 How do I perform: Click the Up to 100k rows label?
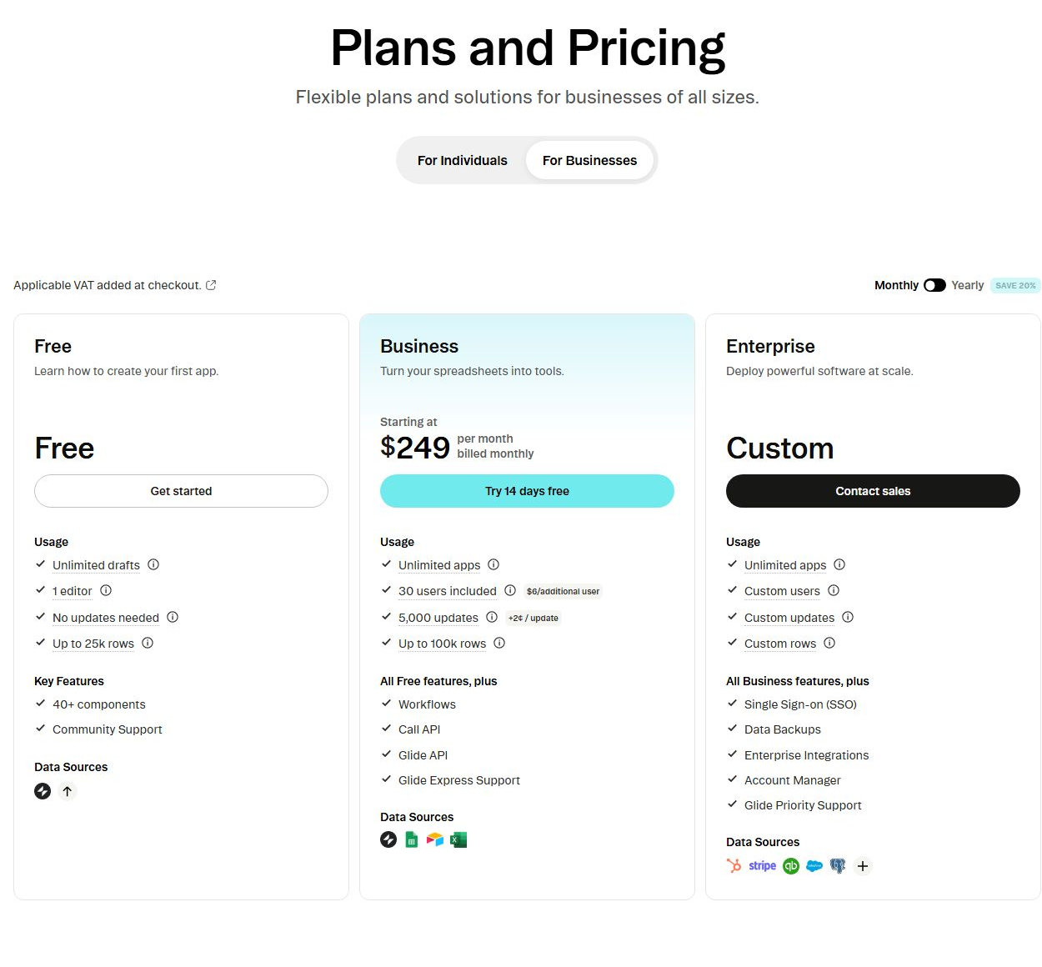tap(442, 644)
